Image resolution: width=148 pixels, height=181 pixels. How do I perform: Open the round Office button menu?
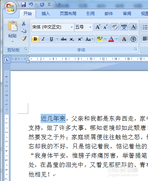(10, 8)
